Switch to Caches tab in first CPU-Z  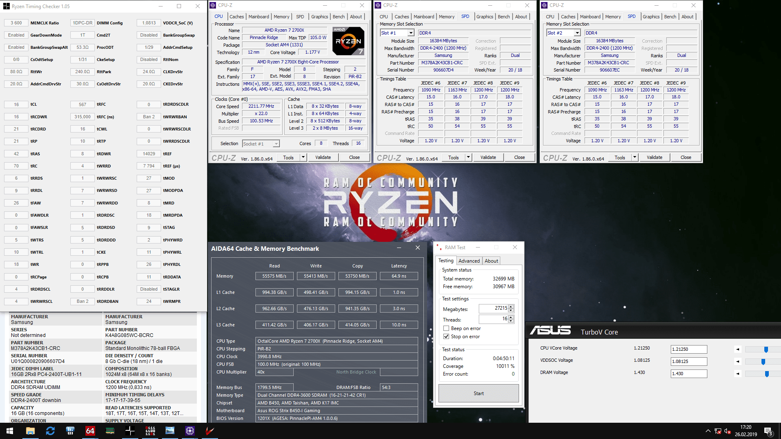click(236, 17)
